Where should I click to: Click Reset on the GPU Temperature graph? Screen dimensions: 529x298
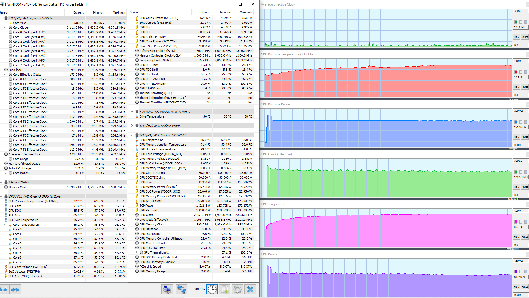click(x=525, y=237)
